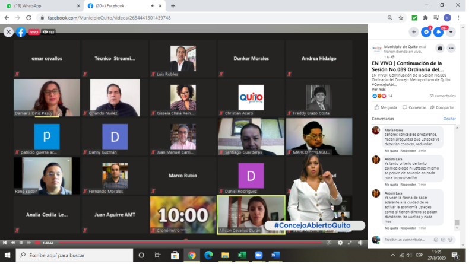Open media control playlist icon

tap(436, 18)
